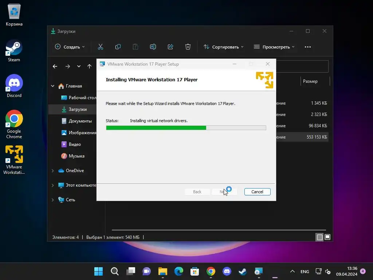The height and width of the screenshot is (280, 373).
Task: Select Этот компьютер in navigation pane
Action: pyautogui.click(x=77, y=185)
